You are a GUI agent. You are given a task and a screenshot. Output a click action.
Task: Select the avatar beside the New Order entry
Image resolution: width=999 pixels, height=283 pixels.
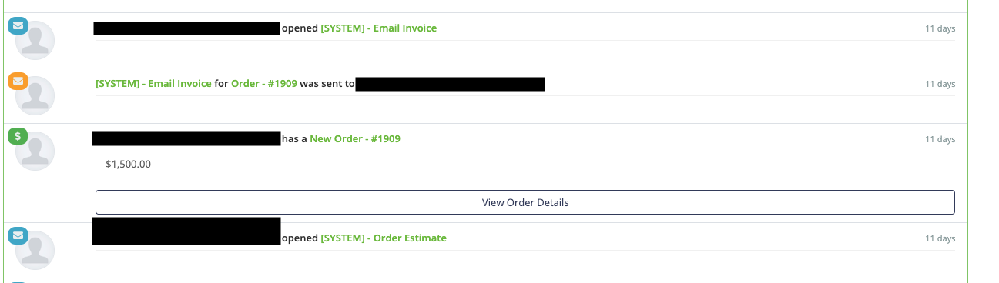click(35, 151)
